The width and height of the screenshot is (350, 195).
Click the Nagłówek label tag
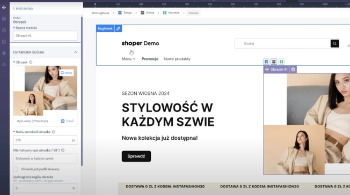click(x=105, y=28)
